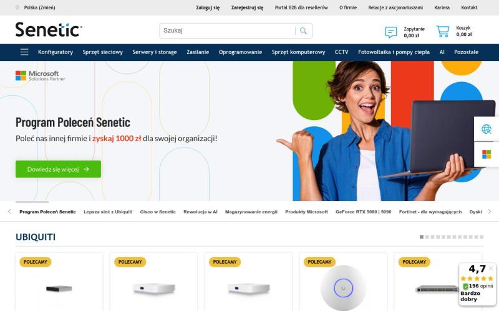Open the Zapytanie inquiry chat icon
Screen dimensions: 499x311
[x=391, y=32]
